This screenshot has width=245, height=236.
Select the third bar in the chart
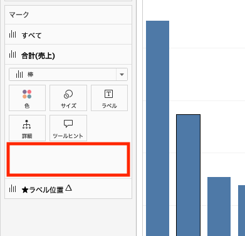coord(219,206)
